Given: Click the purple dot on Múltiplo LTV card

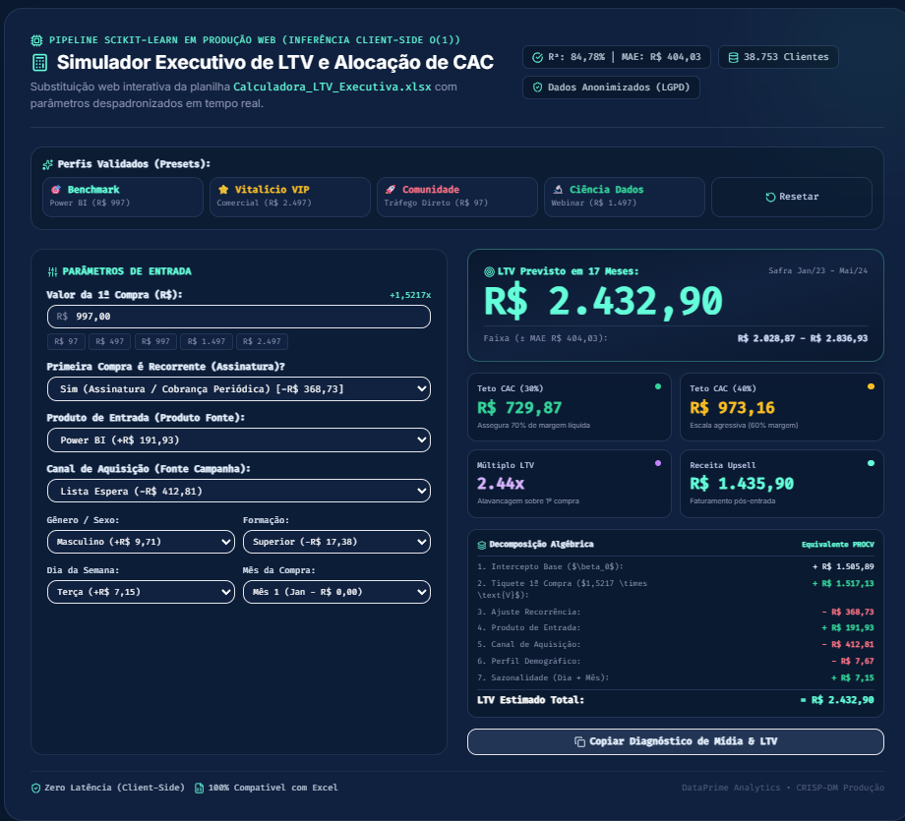Looking at the screenshot, I should (658, 463).
